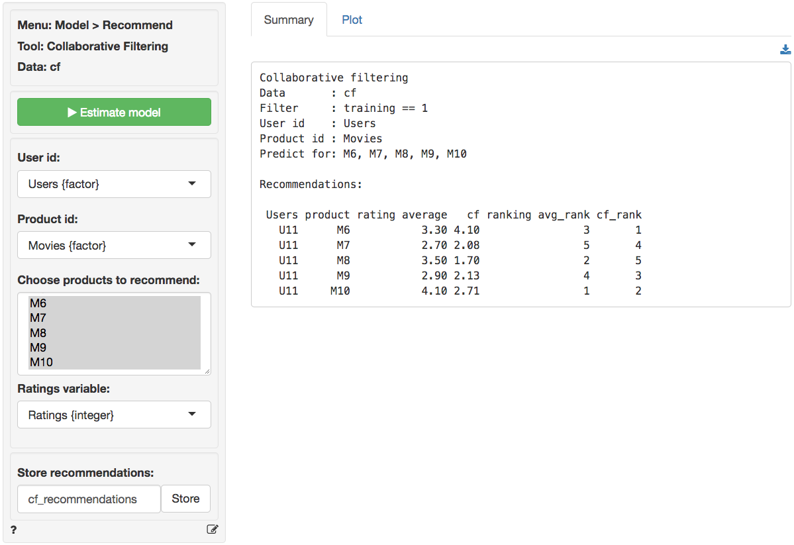
Task: Click the Store button
Action: click(x=185, y=499)
